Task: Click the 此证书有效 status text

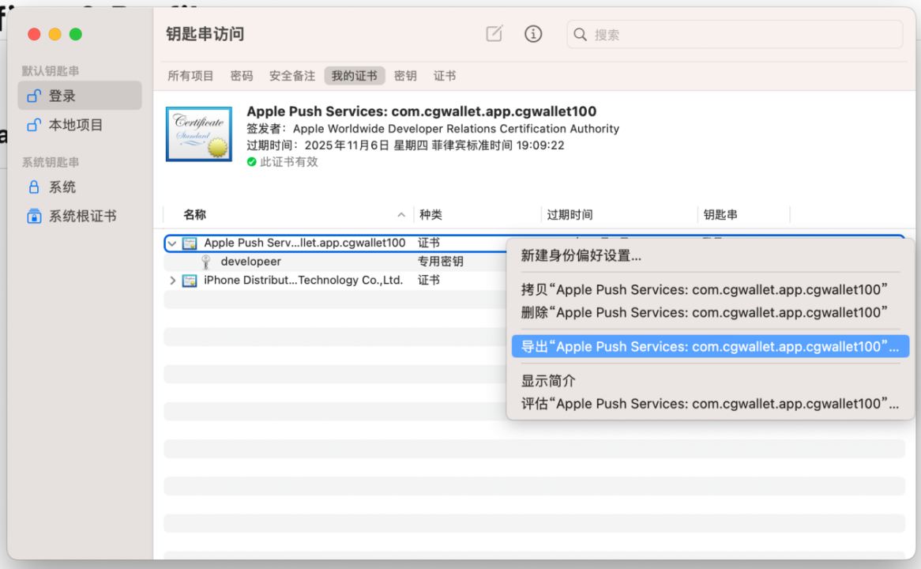Action: tap(289, 162)
